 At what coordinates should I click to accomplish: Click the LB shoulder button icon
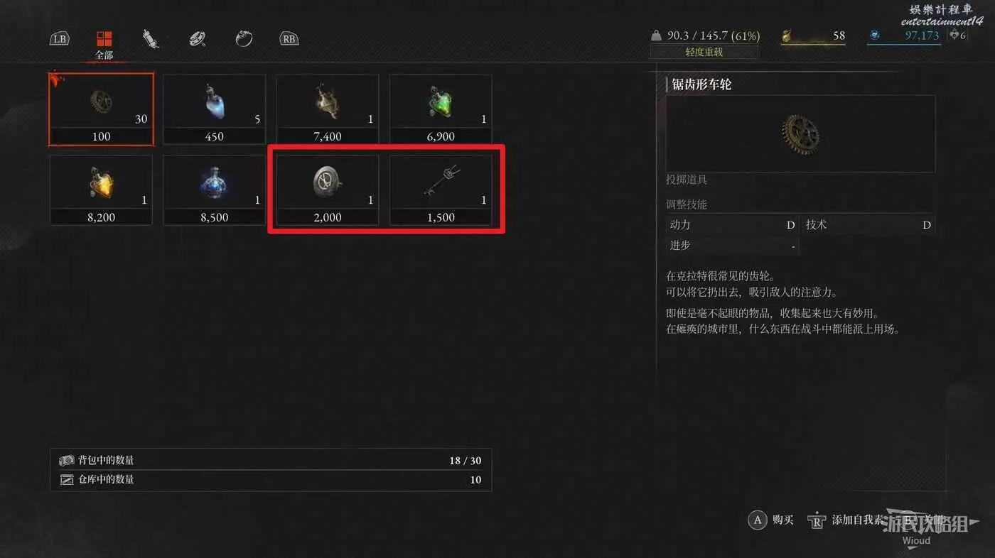coord(60,39)
